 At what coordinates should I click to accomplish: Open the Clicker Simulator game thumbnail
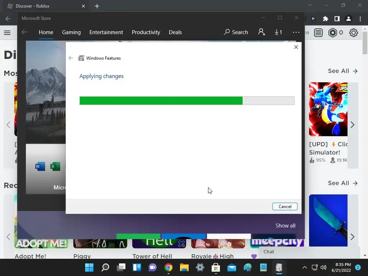(x=328, y=109)
